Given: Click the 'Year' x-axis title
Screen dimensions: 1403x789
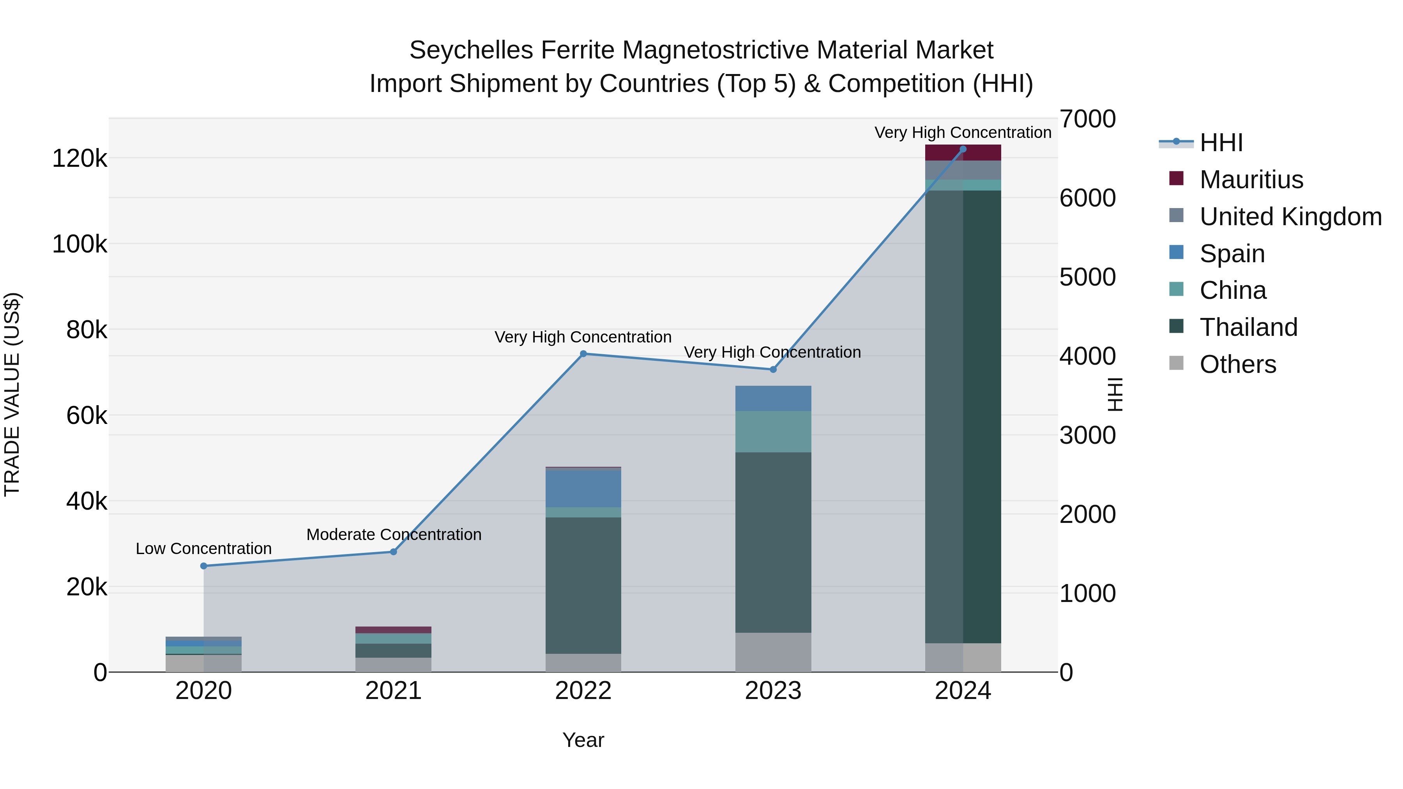Looking at the screenshot, I should tap(583, 740).
